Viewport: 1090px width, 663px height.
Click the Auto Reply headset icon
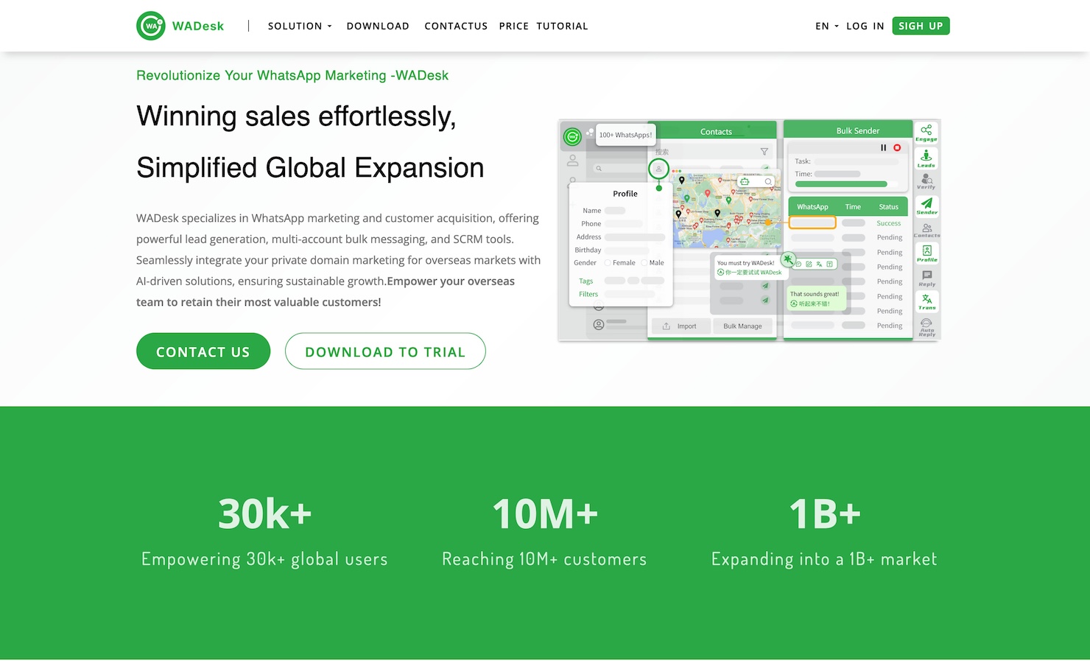click(926, 326)
